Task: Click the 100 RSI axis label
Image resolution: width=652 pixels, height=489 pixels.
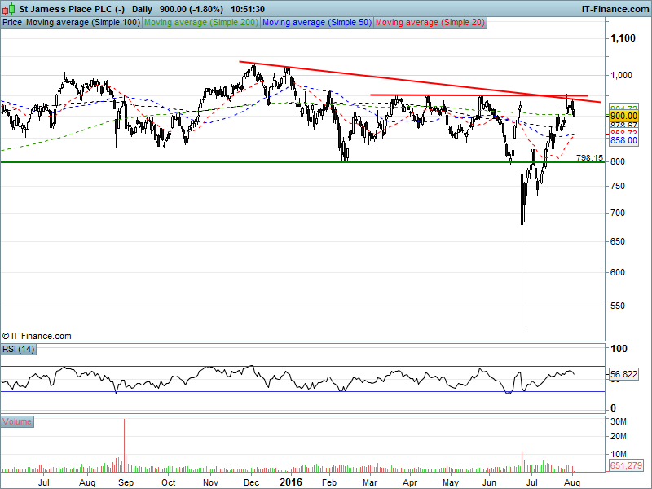Action: tap(619, 349)
